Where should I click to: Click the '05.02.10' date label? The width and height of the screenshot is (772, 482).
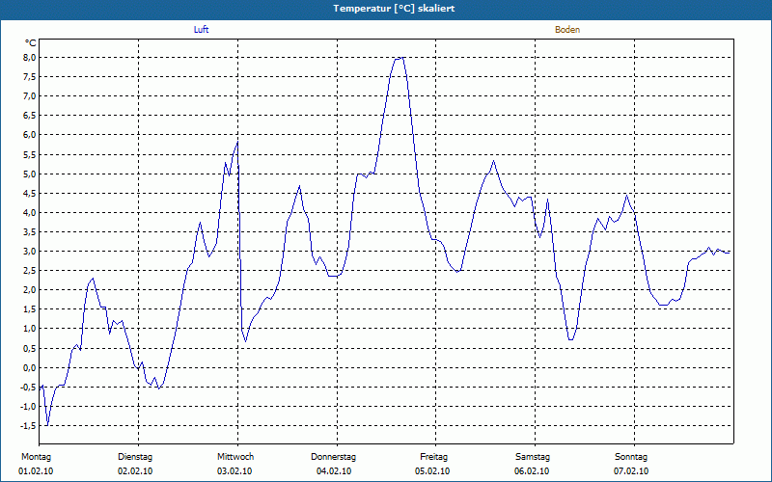tap(432, 471)
